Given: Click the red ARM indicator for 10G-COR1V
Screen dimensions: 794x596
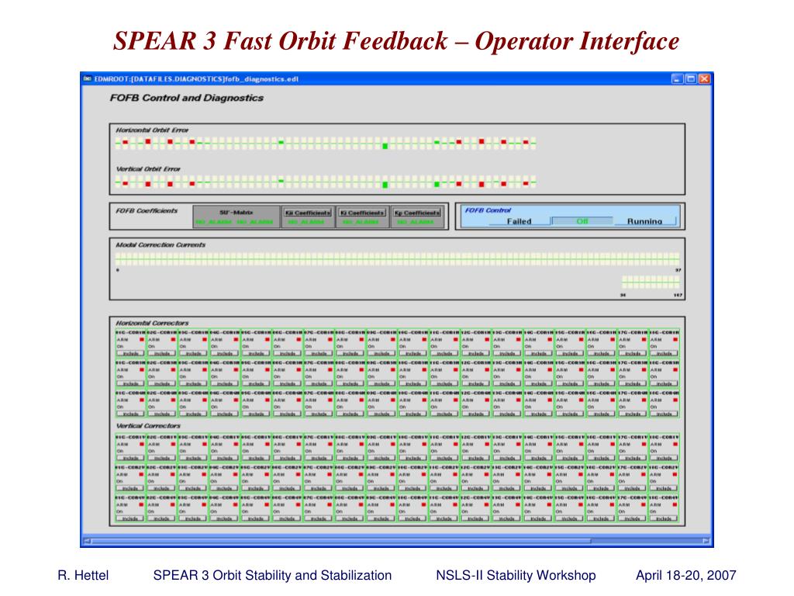Looking at the screenshot, I should click(x=424, y=445).
